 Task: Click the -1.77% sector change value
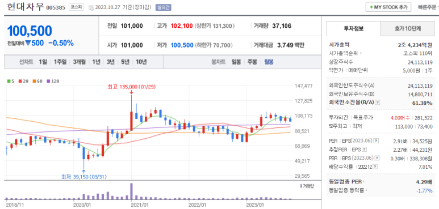click(424, 190)
